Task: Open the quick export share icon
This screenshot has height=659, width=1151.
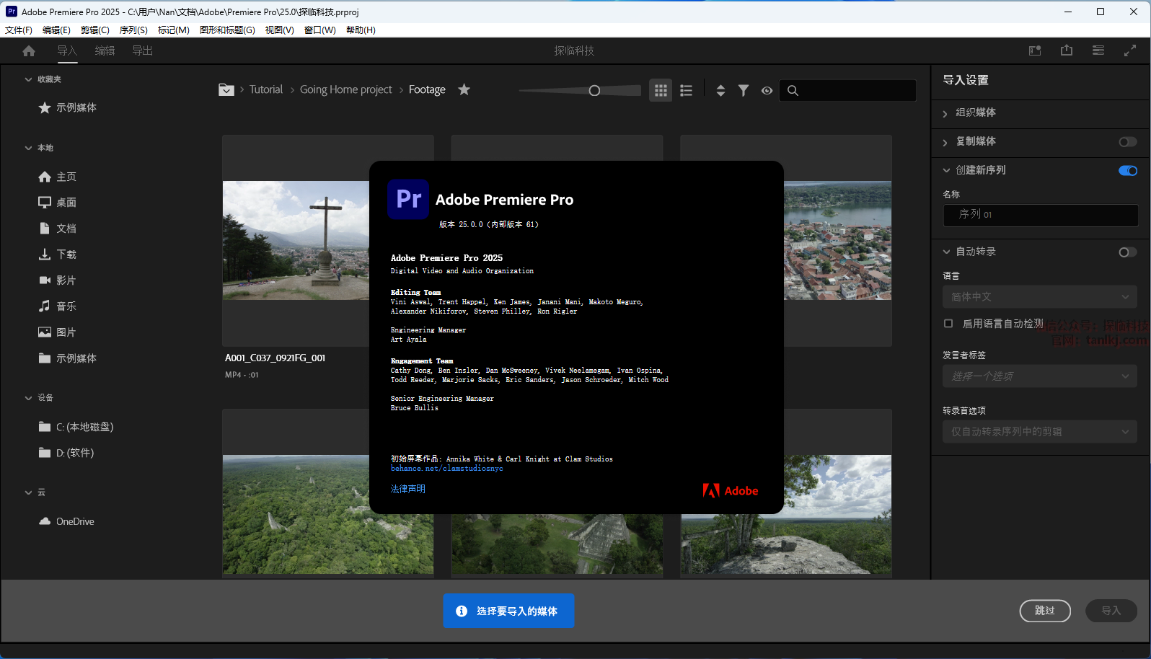Action: tap(1067, 50)
